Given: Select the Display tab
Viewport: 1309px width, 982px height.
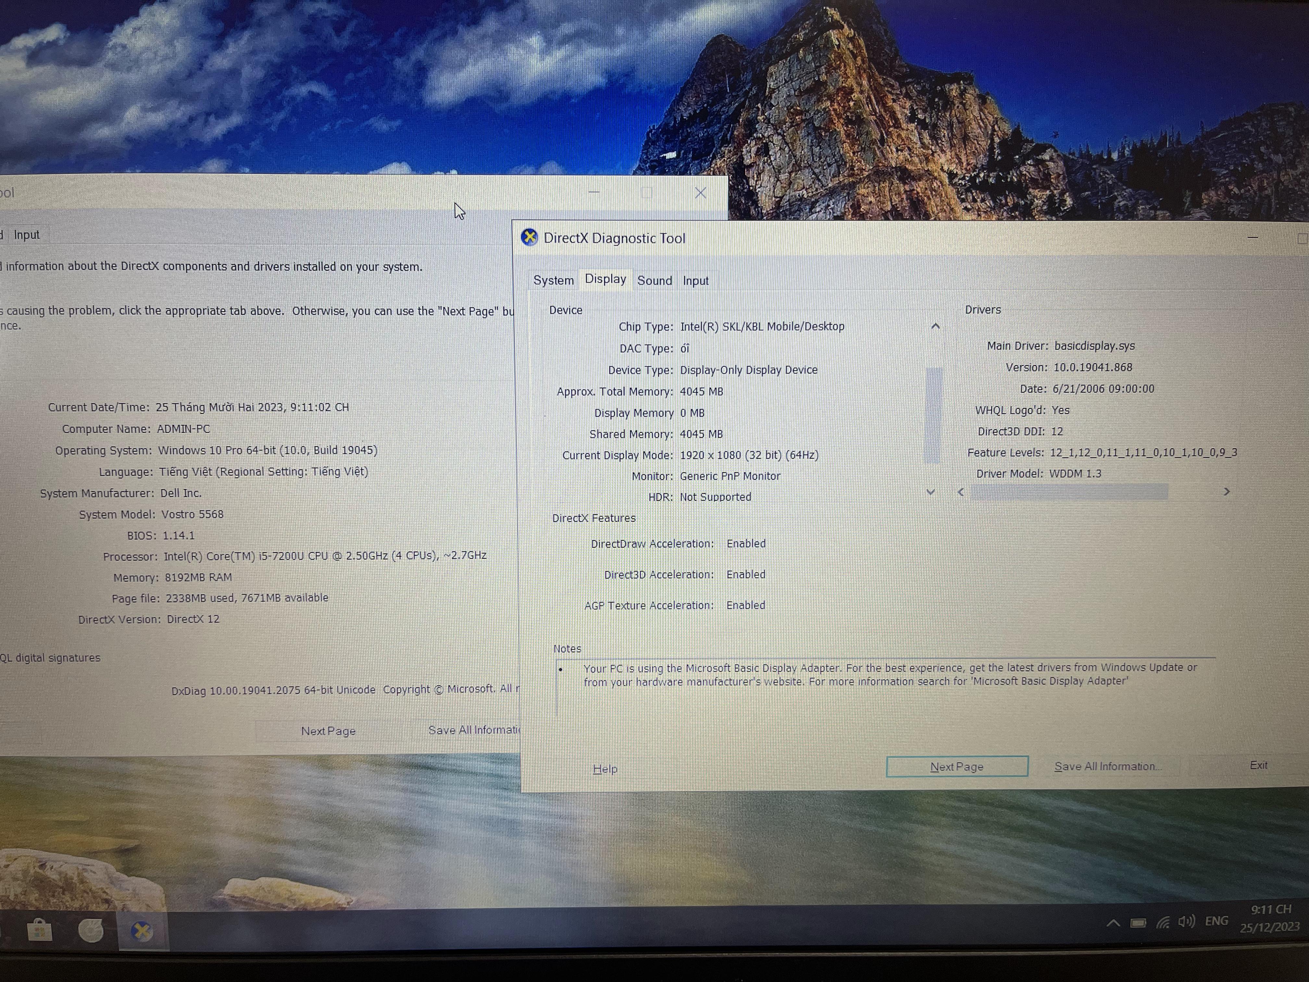Looking at the screenshot, I should click(x=605, y=279).
